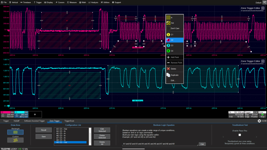Select zone A2 on the upper grid
This screenshot has width=267, height=150.
69,41
